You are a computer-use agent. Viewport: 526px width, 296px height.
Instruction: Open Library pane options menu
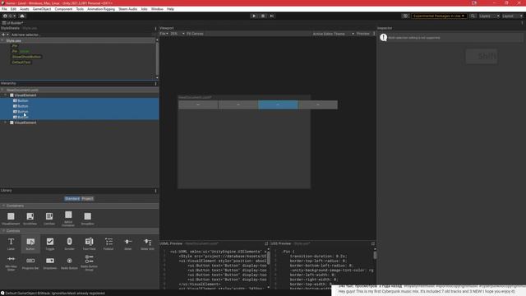pos(155,191)
